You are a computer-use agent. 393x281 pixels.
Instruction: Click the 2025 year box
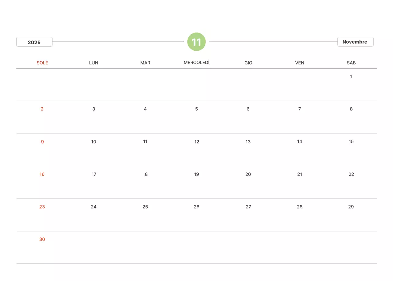click(x=34, y=42)
